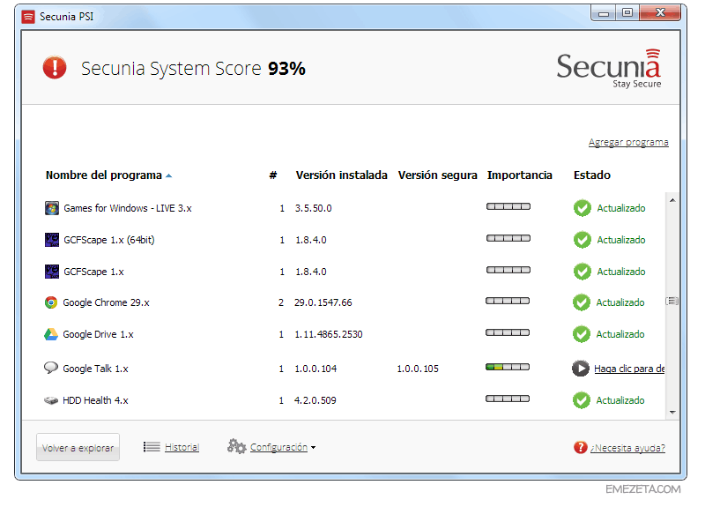Click the scrollbar down arrow in program list
The width and height of the screenshot is (705, 507).
pos(672,412)
